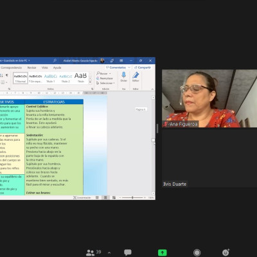This screenshot has height=257, width=257.
Task: Click the green Share Screen button
Action: click(163, 253)
